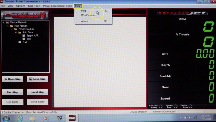Click the AutoTune Running indicator light

160,106
